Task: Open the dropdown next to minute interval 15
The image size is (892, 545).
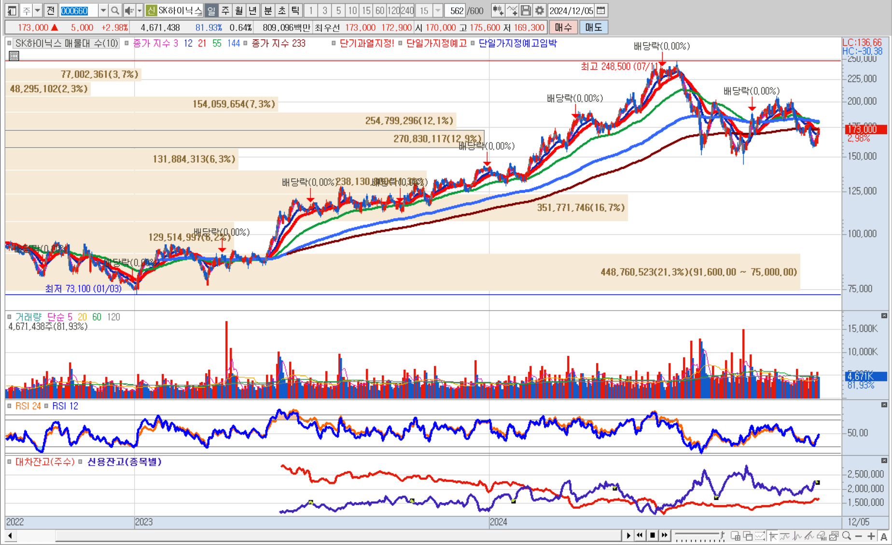Action: click(x=437, y=10)
